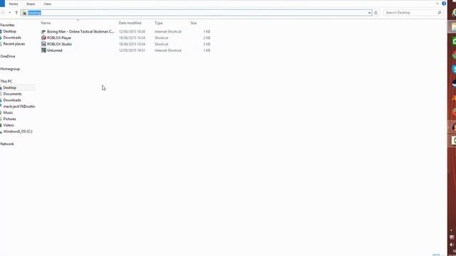Open Network in navigation pane

pyautogui.click(x=7, y=144)
